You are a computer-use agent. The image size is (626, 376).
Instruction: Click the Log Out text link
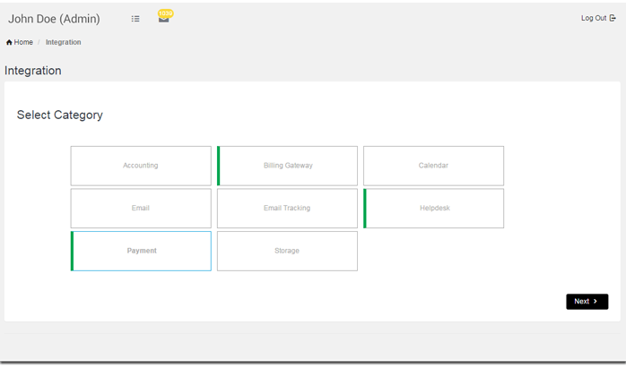point(593,18)
